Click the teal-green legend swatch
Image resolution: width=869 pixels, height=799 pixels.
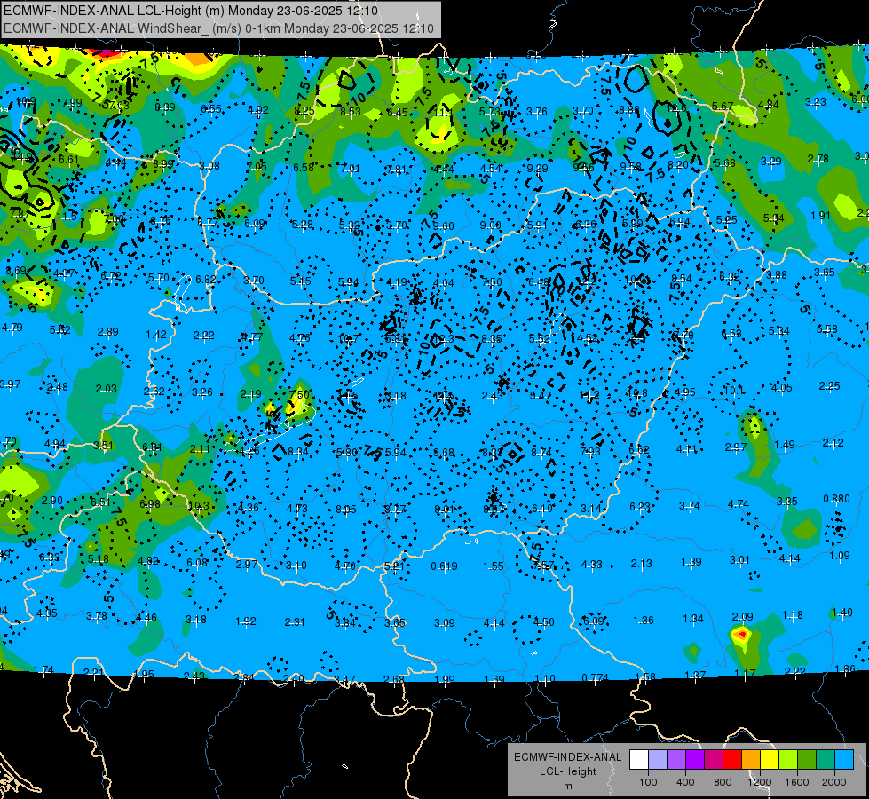(826, 759)
